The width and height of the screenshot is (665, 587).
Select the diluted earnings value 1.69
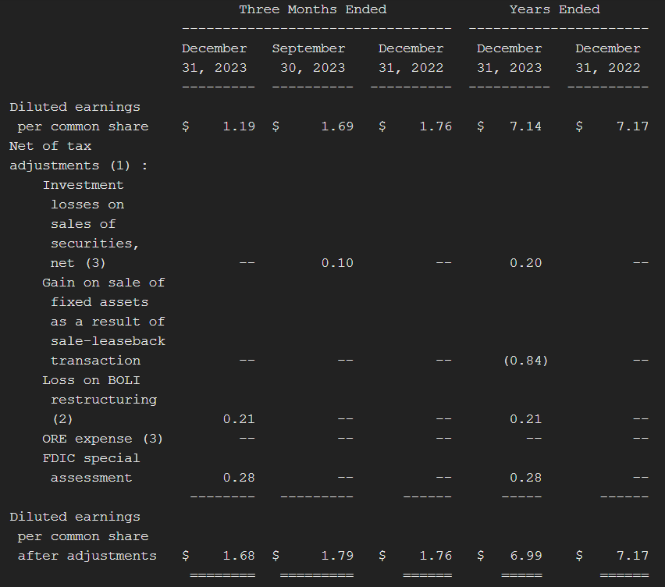(337, 126)
